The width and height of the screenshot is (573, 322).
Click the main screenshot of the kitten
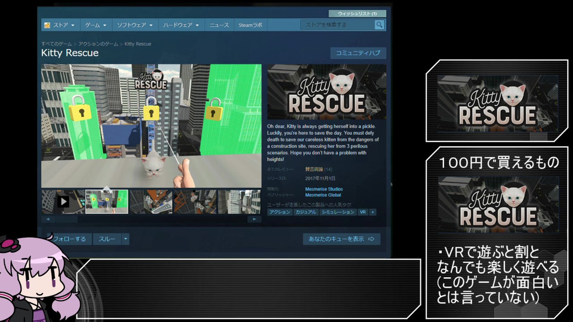151,126
